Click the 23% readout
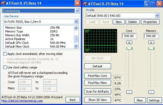This screenshot has width=163, height=105. [x=118, y=89]
